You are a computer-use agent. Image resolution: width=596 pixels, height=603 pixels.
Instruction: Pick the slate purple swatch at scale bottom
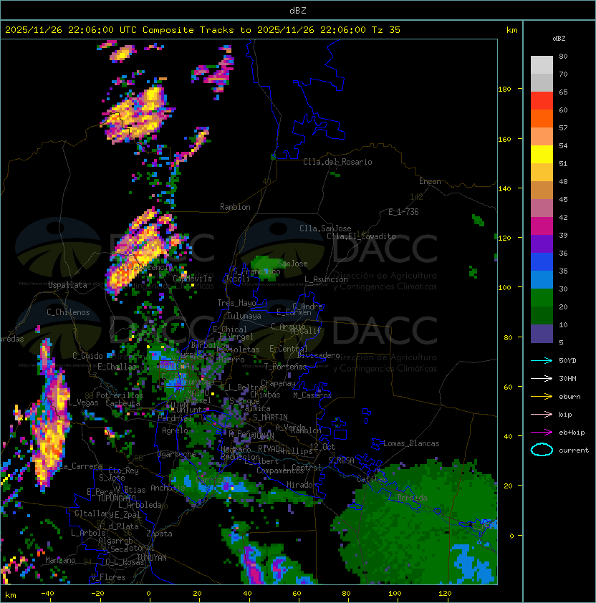click(x=542, y=334)
